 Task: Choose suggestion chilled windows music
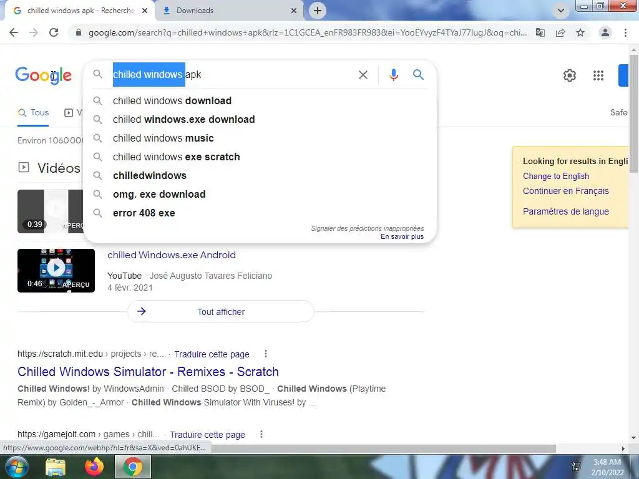coord(260,138)
